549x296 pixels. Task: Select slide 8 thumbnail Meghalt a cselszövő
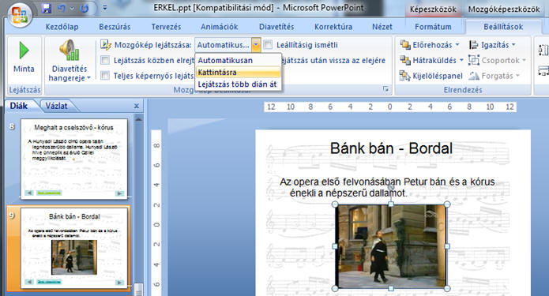click(x=74, y=159)
